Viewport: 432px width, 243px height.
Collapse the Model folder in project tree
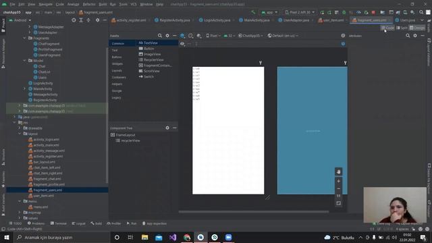pyautogui.click(x=24, y=60)
